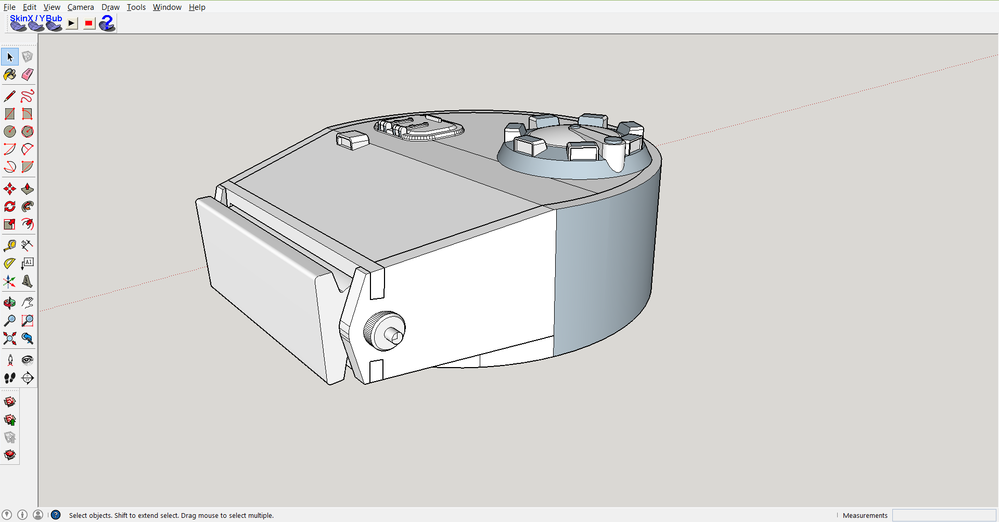The image size is (999, 522).
Task: Toggle the Instructor help icon in status bar
Action: [56, 515]
